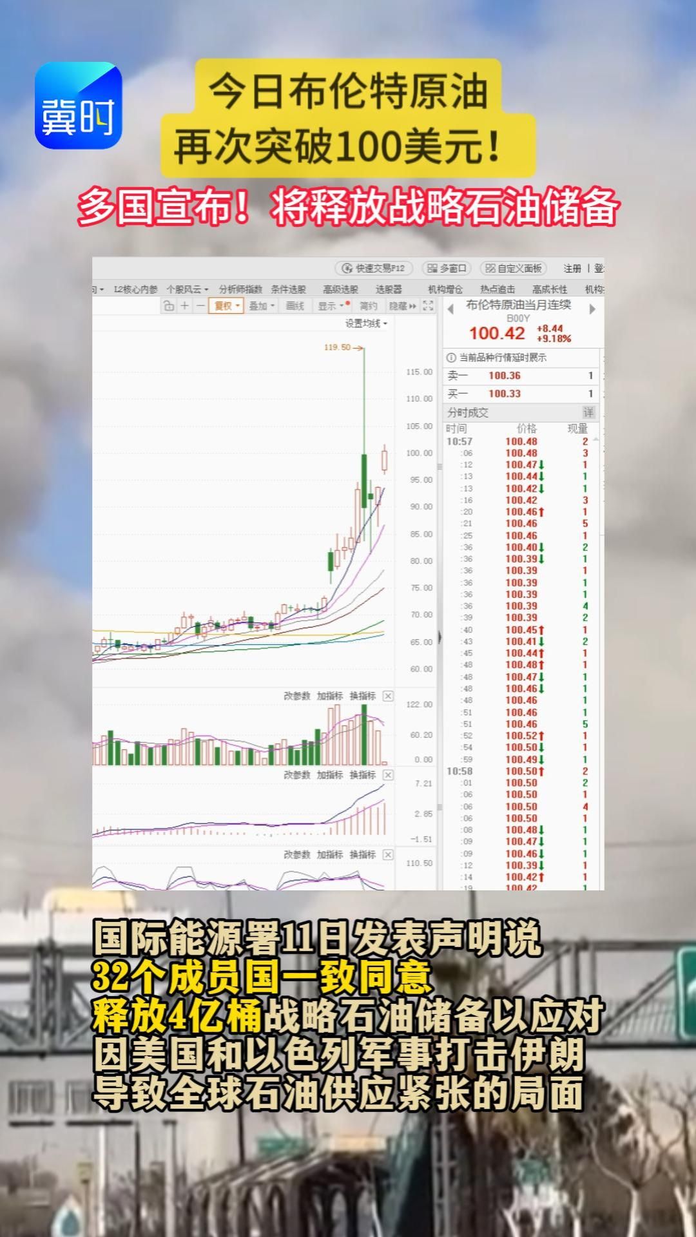Open the 自定义面板 button
Image resolution: width=696 pixels, height=1237 pixels.
(514, 268)
